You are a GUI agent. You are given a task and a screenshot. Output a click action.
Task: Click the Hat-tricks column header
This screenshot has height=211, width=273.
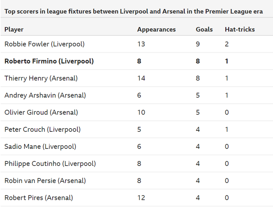tap(240, 29)
